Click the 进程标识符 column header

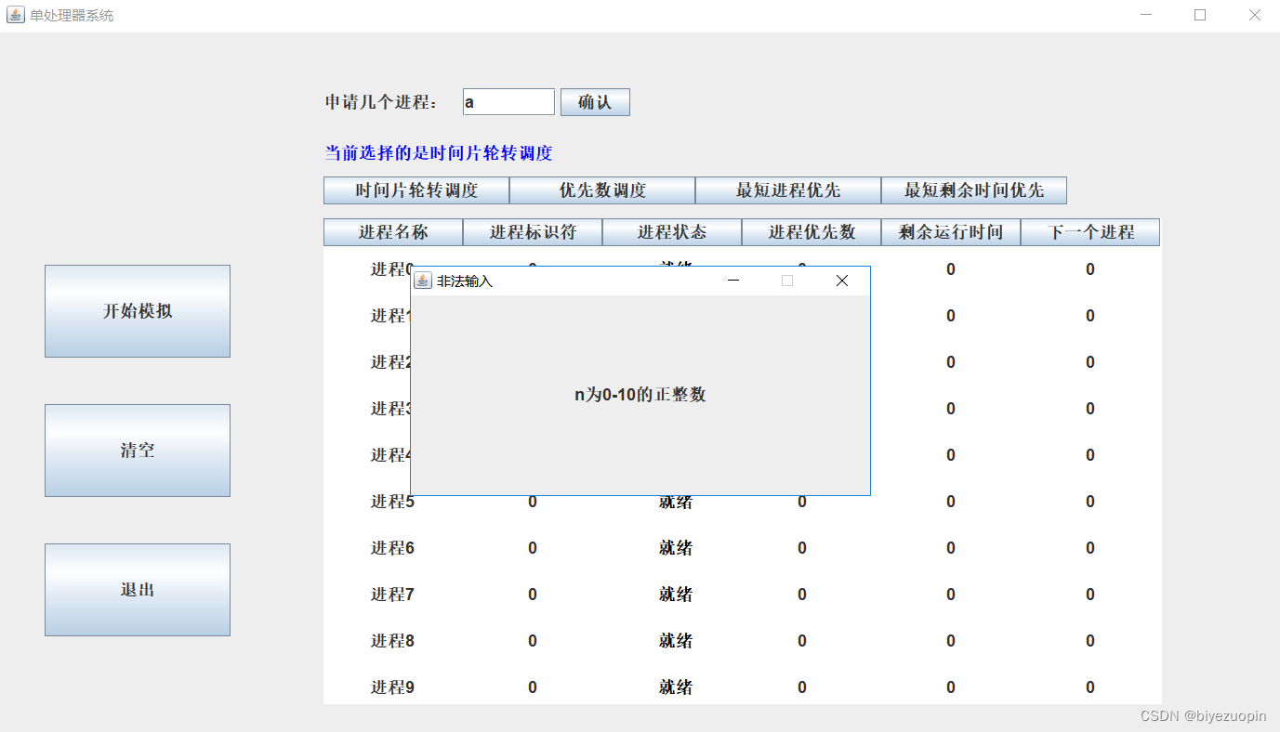(x=533, y=232)
